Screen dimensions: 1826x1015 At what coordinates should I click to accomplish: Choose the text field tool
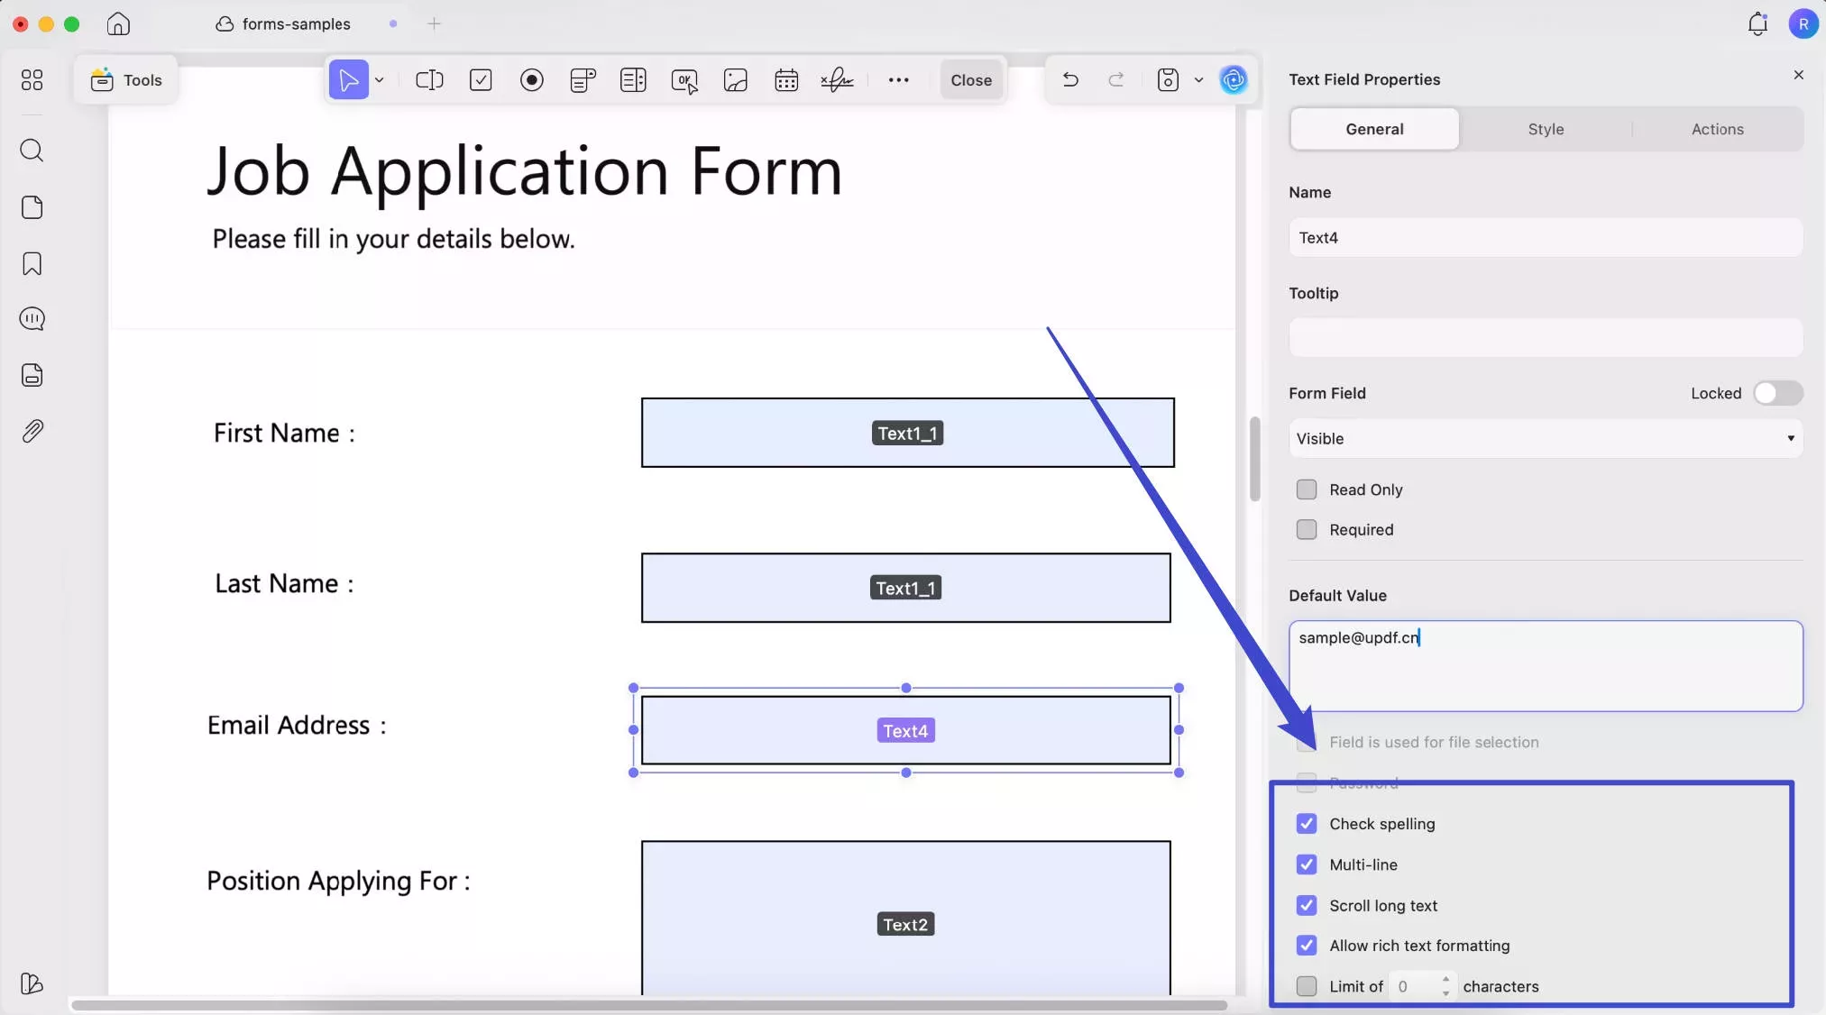click(429, 80)
